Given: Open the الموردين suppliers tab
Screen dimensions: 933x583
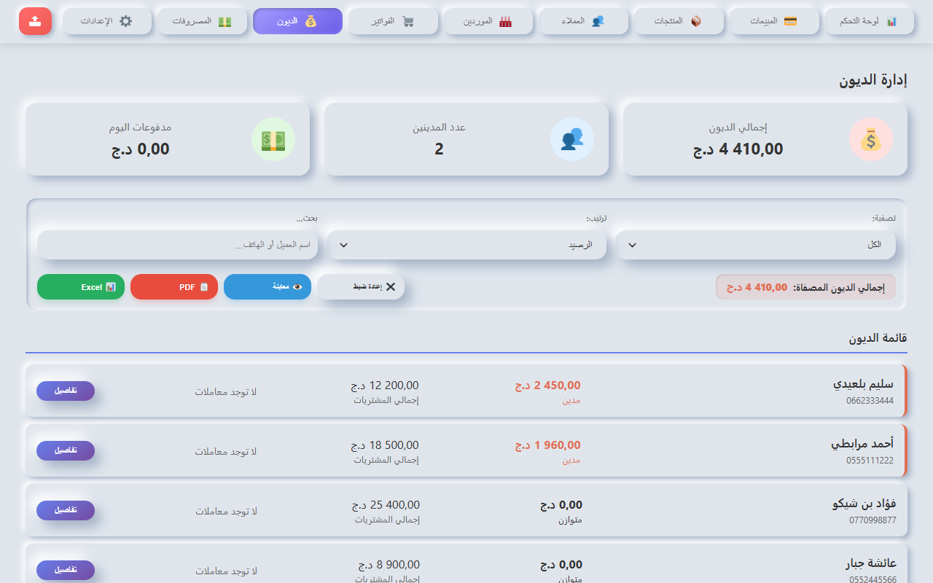Looking at the screenshot, I should pos(488,21).
